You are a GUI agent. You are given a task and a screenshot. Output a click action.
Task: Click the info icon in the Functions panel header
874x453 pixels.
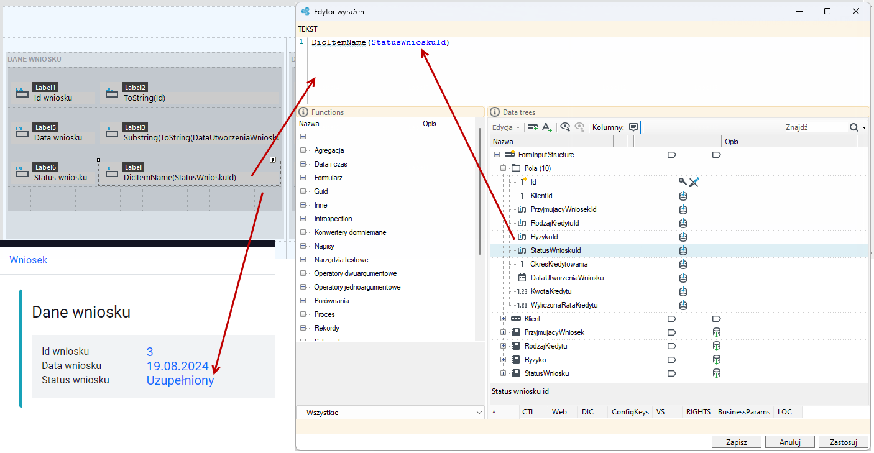[303, 112]
